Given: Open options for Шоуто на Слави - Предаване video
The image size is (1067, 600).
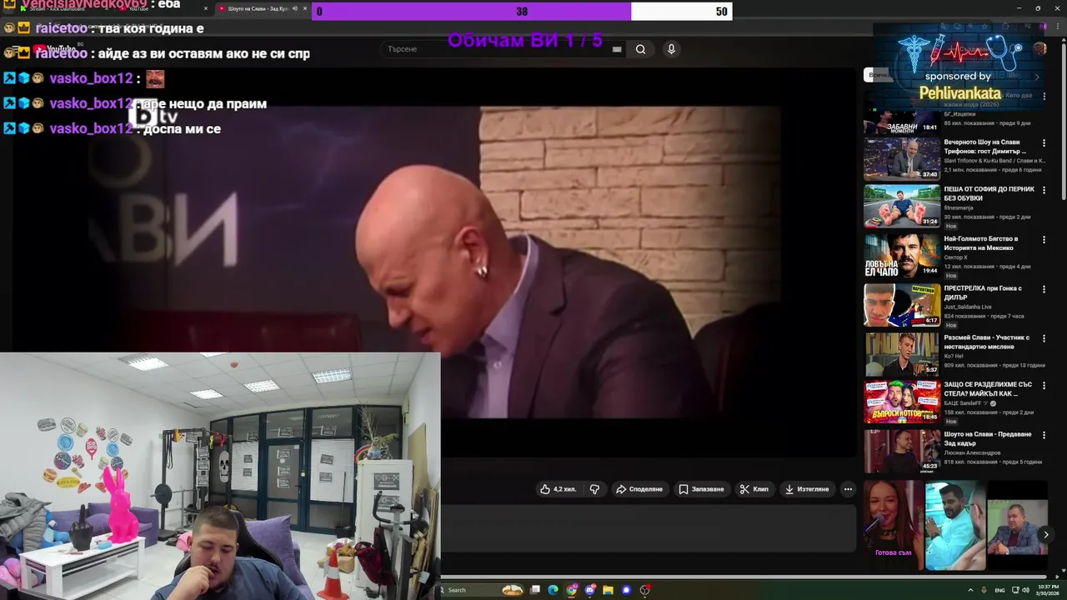Looking at the screenshot, I should coord(1044,435).
